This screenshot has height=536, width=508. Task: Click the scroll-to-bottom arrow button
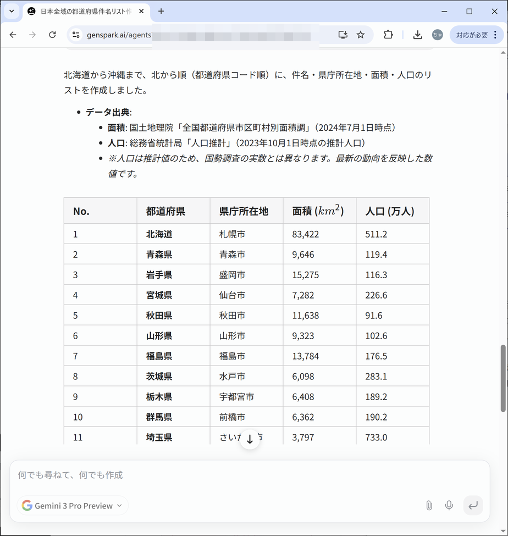[x=250, y=439]
